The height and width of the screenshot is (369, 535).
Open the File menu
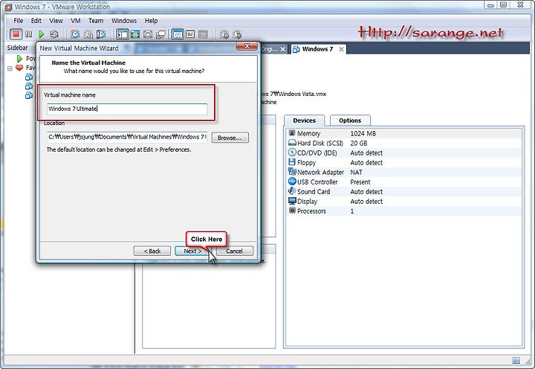[18, 21]
